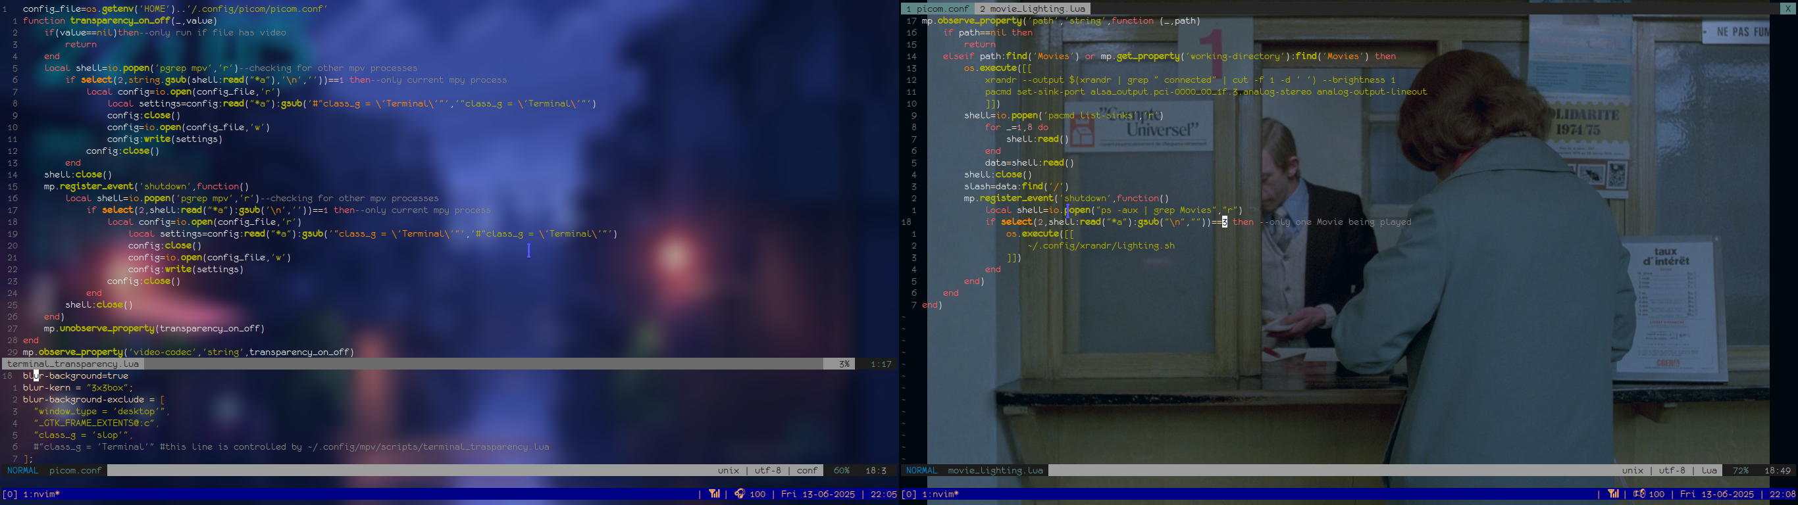Screen dimensions: 1798x505
Task: Select the 1:nvim* window in the left tmux bar
Action: [x=42, y=494]
